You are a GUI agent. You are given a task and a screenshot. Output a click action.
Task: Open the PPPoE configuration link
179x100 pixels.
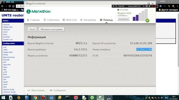[5, 55]
